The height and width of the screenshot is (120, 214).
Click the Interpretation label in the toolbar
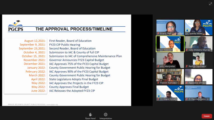106,118
